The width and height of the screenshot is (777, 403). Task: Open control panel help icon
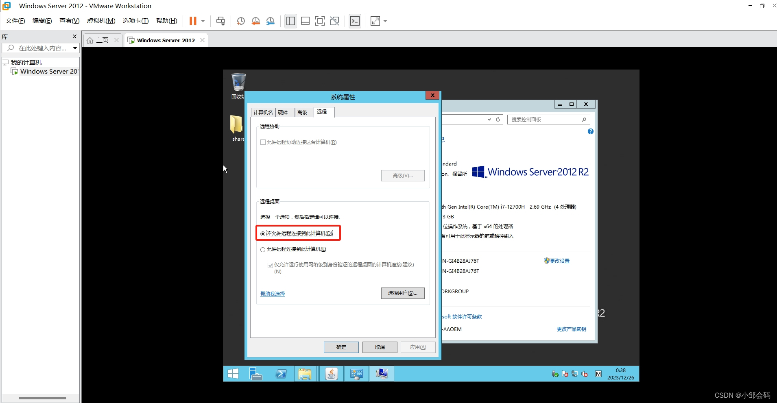click(x=591, y=131)
